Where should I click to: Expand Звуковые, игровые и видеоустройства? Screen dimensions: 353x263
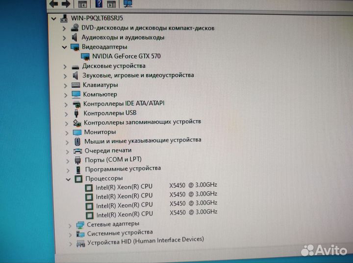point(65,76)
